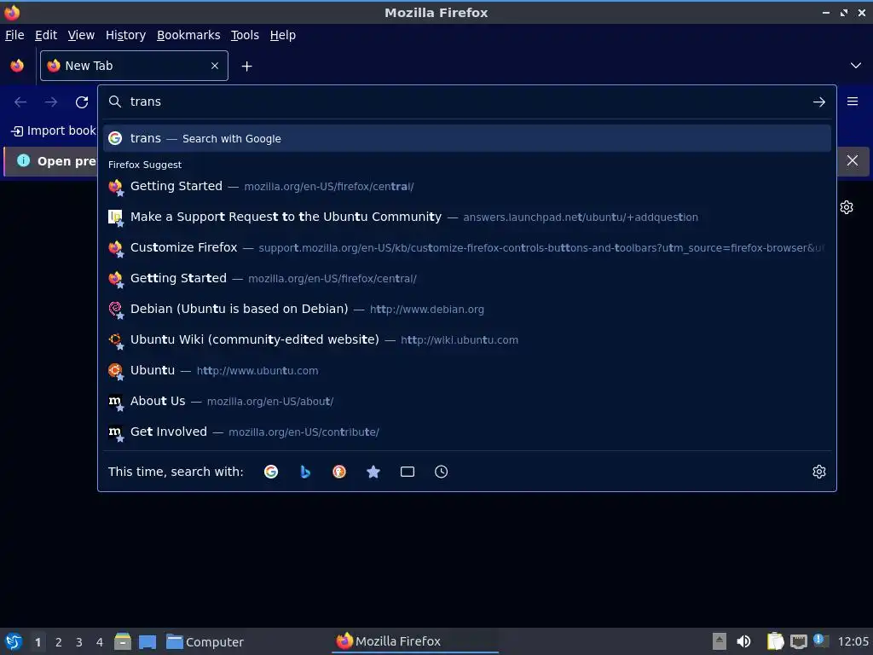The width and height of the screenshot is (873, 655).
Task: Click the show desktop taskbar icon
Action: click(147, 641)
